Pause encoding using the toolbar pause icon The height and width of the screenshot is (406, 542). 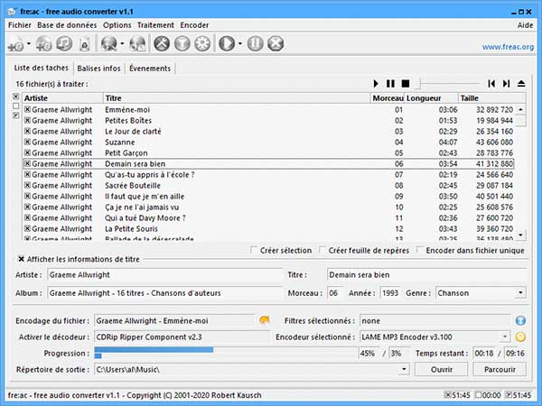256,43
